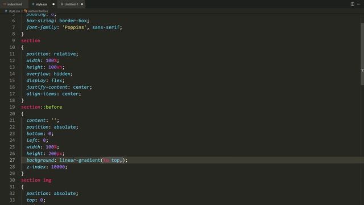Open the More Actions ellipsis menu
The image size is (364, 205).
(359, 4)
